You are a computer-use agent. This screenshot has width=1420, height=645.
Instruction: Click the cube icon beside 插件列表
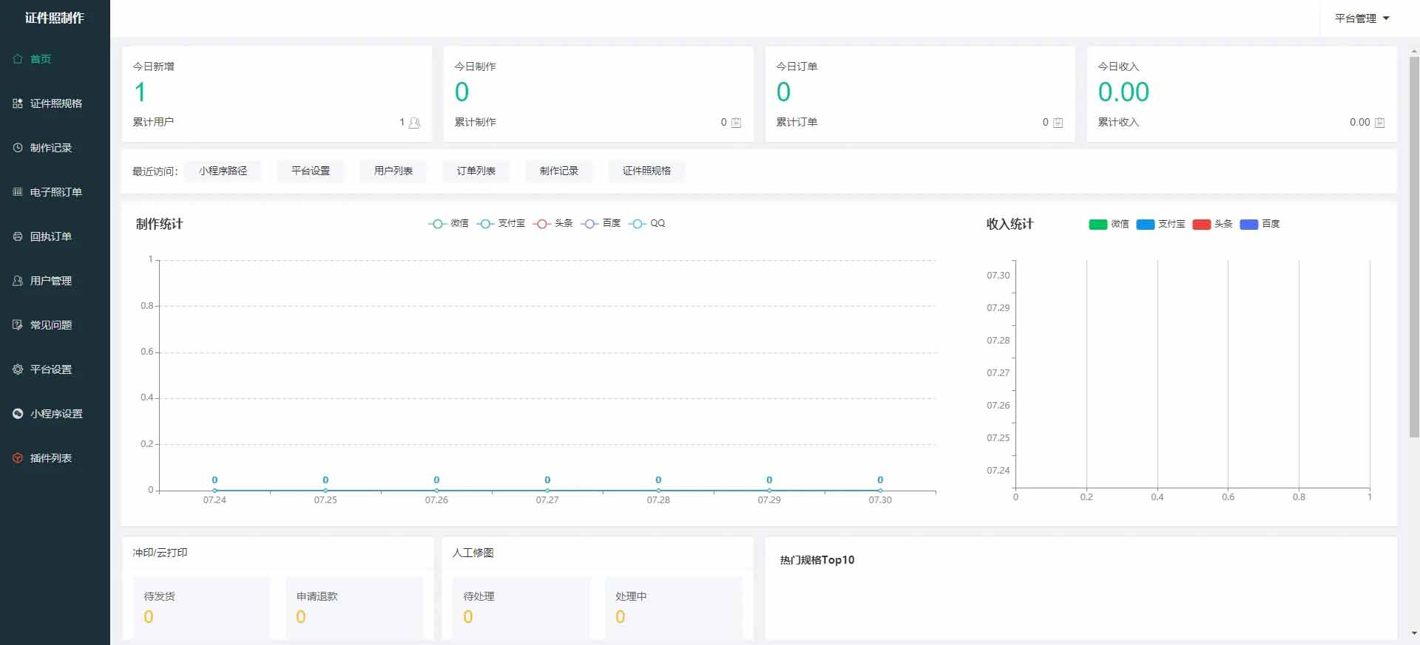coord(18,458)
